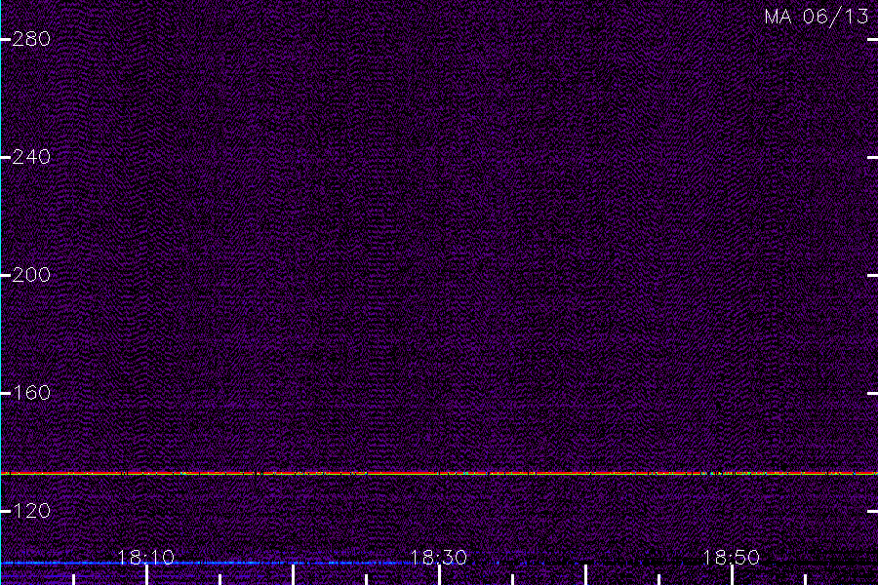Click the 18:50 time label
The image size is (878, 585).
(x=732, y=558)
